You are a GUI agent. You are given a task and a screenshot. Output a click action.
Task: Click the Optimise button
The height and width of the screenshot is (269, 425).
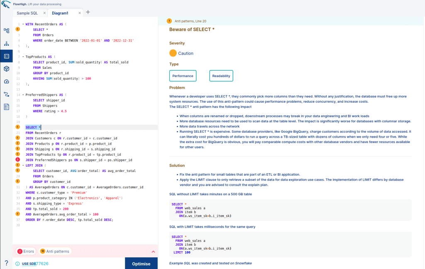point(141,263)
